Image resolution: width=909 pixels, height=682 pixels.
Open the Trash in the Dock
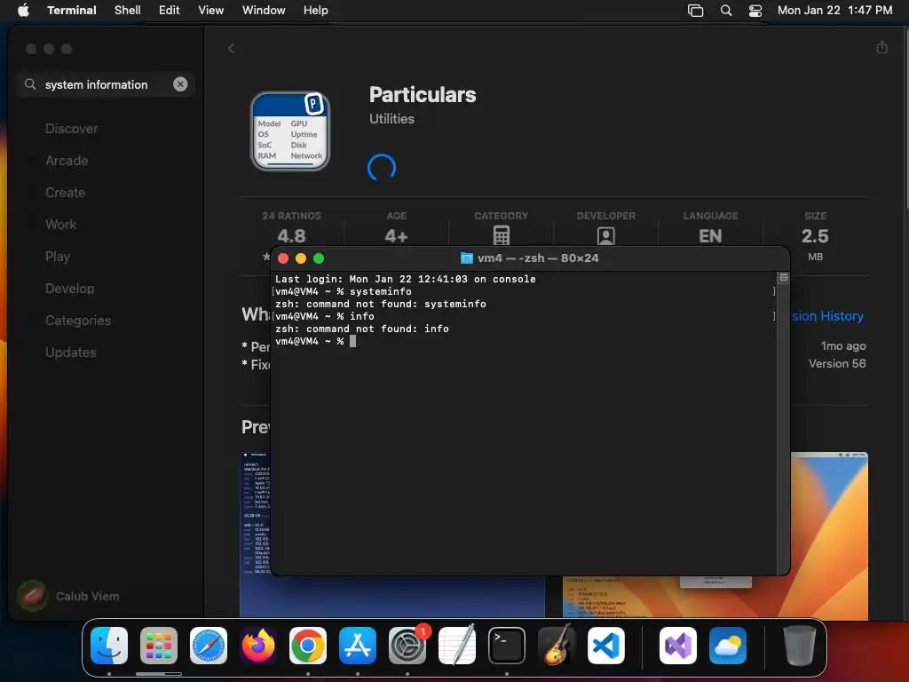point(799,645)
